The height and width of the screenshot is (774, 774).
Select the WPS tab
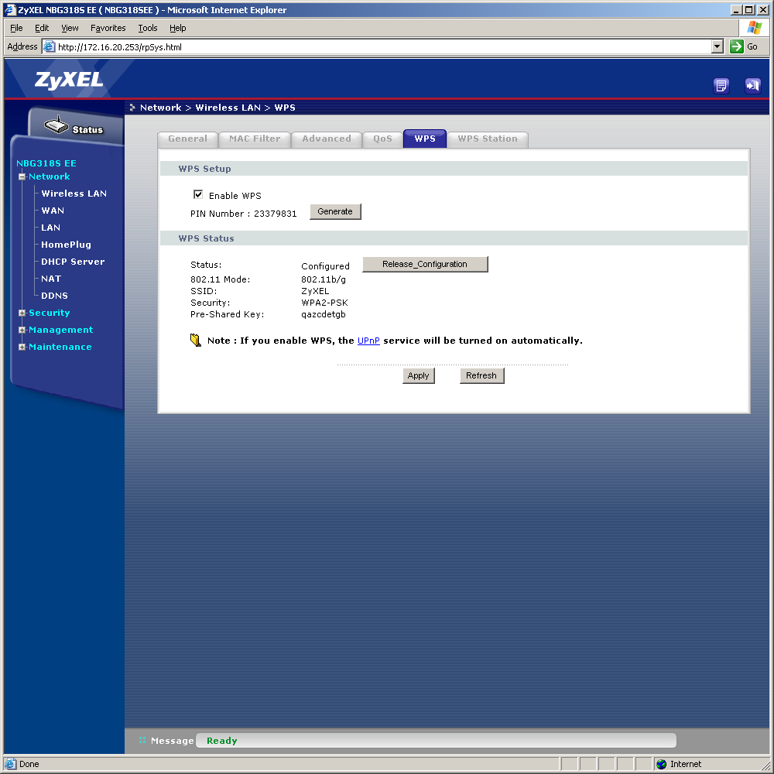coord(425,139)
